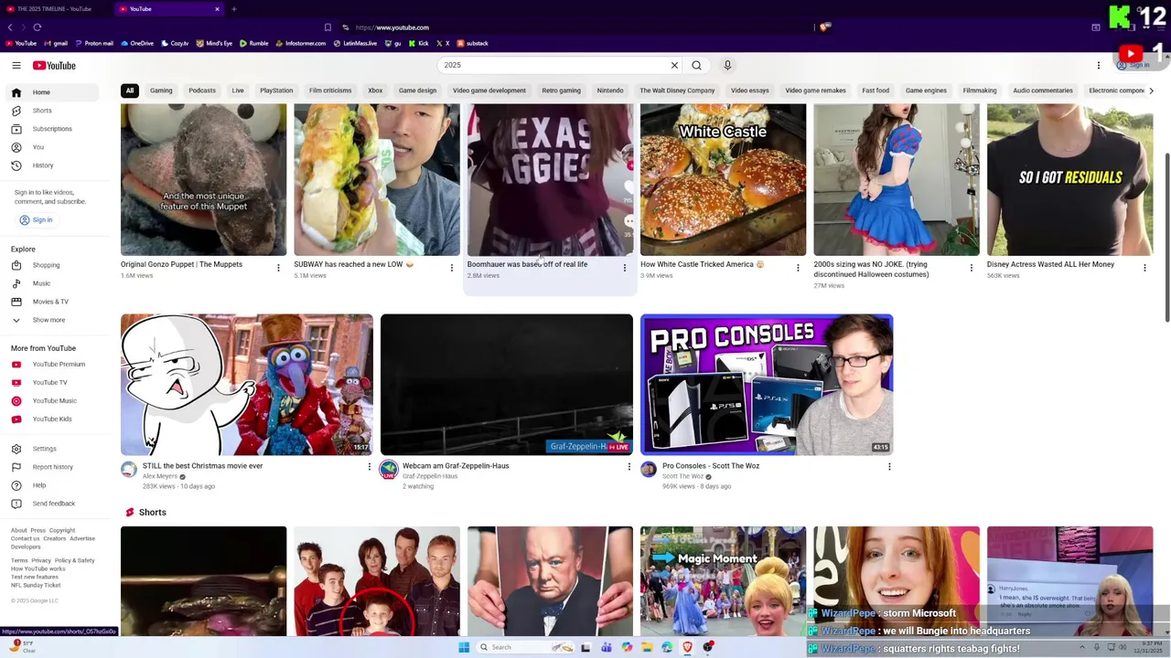Open a new browser tab

pyautogui.click(x=233, y=9)
